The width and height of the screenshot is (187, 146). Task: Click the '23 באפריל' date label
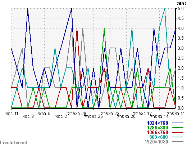click(x=110, y=114)
